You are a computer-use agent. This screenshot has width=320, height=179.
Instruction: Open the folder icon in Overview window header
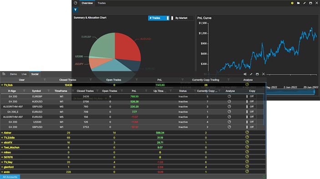298,3
